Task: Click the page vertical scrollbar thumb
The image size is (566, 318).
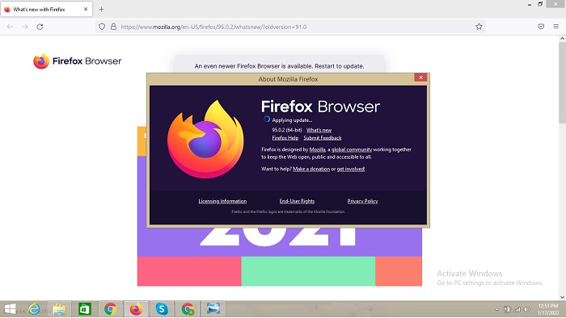Action: click(563, 82)
